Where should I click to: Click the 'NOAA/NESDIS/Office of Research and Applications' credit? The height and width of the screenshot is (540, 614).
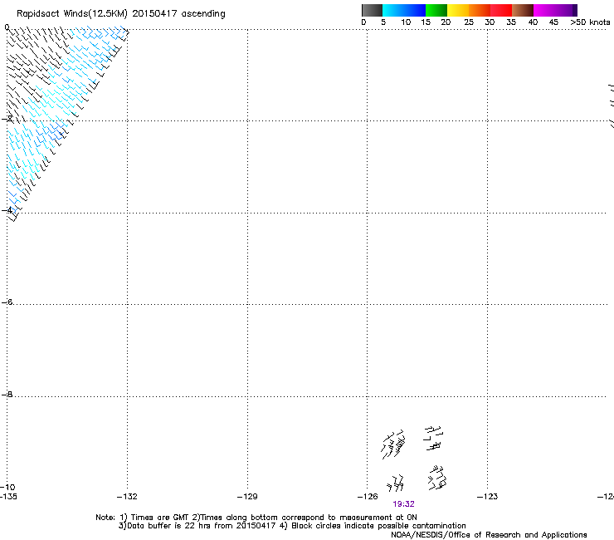click(x=489, y=535)
